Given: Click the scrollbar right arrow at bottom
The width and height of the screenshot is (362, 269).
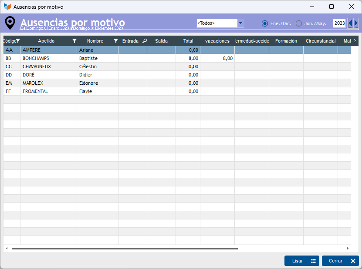Looking at the screenshot, I should [x=348, y=249].
